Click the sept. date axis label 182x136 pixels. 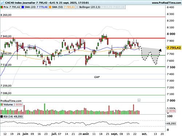pos(114,134)
